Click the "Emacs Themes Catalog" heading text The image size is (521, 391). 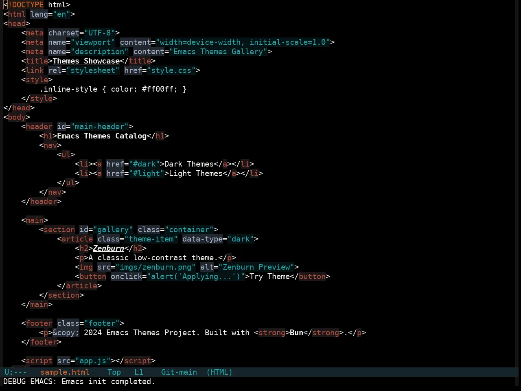(x=102, y=136)
